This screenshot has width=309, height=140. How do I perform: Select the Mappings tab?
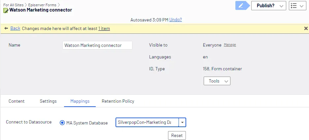80,101
